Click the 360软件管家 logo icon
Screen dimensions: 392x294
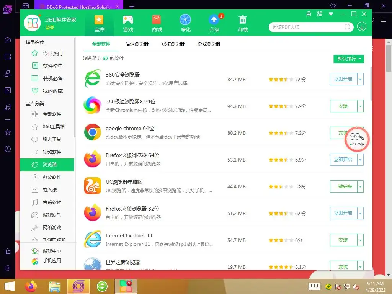pos(32,23)
